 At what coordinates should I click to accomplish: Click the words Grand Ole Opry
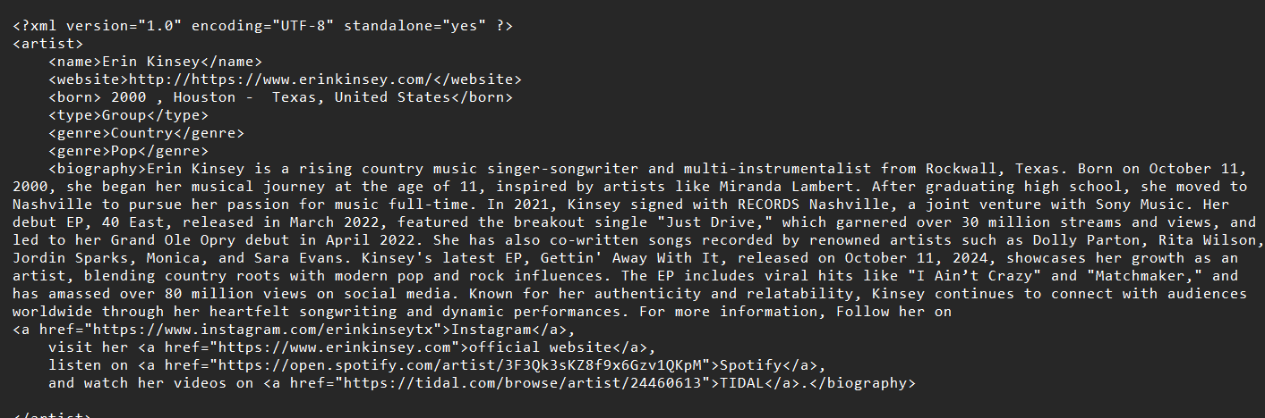[x=174, y=240]
